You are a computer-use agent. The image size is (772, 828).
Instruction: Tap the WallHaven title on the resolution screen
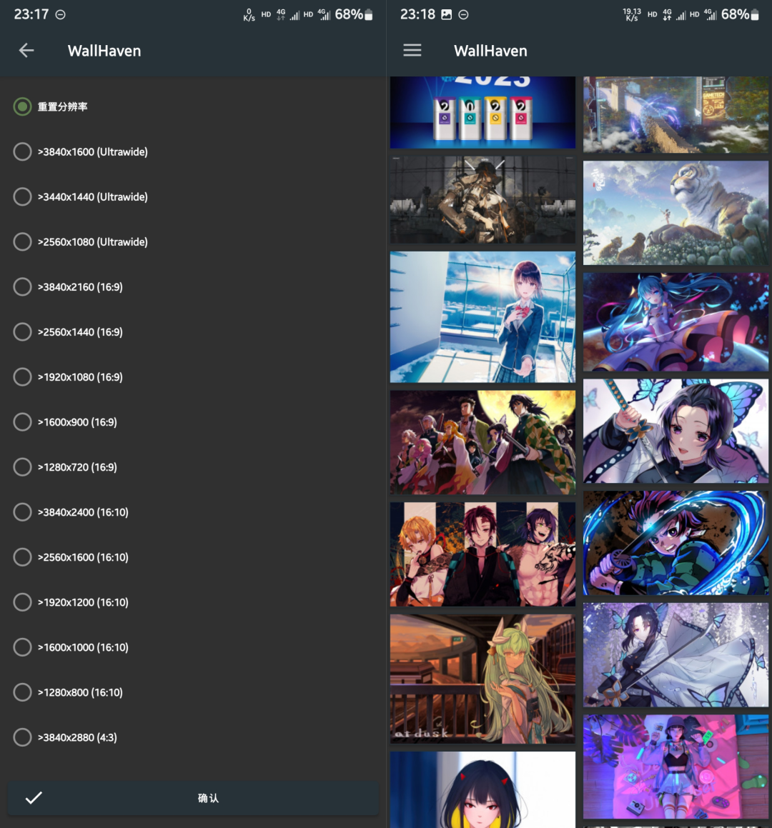point(104,51)
